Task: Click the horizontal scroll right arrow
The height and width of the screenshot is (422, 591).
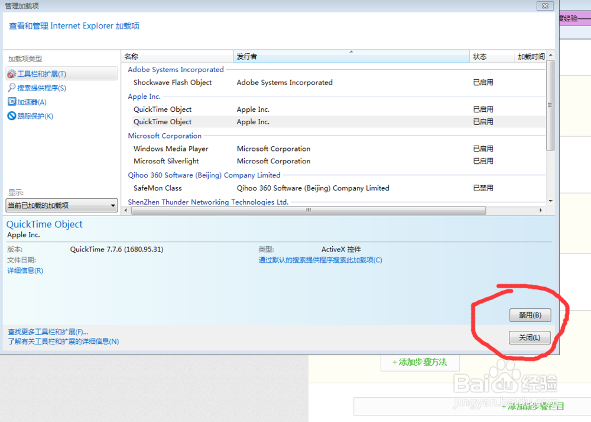Action: (x=541, y=210)
